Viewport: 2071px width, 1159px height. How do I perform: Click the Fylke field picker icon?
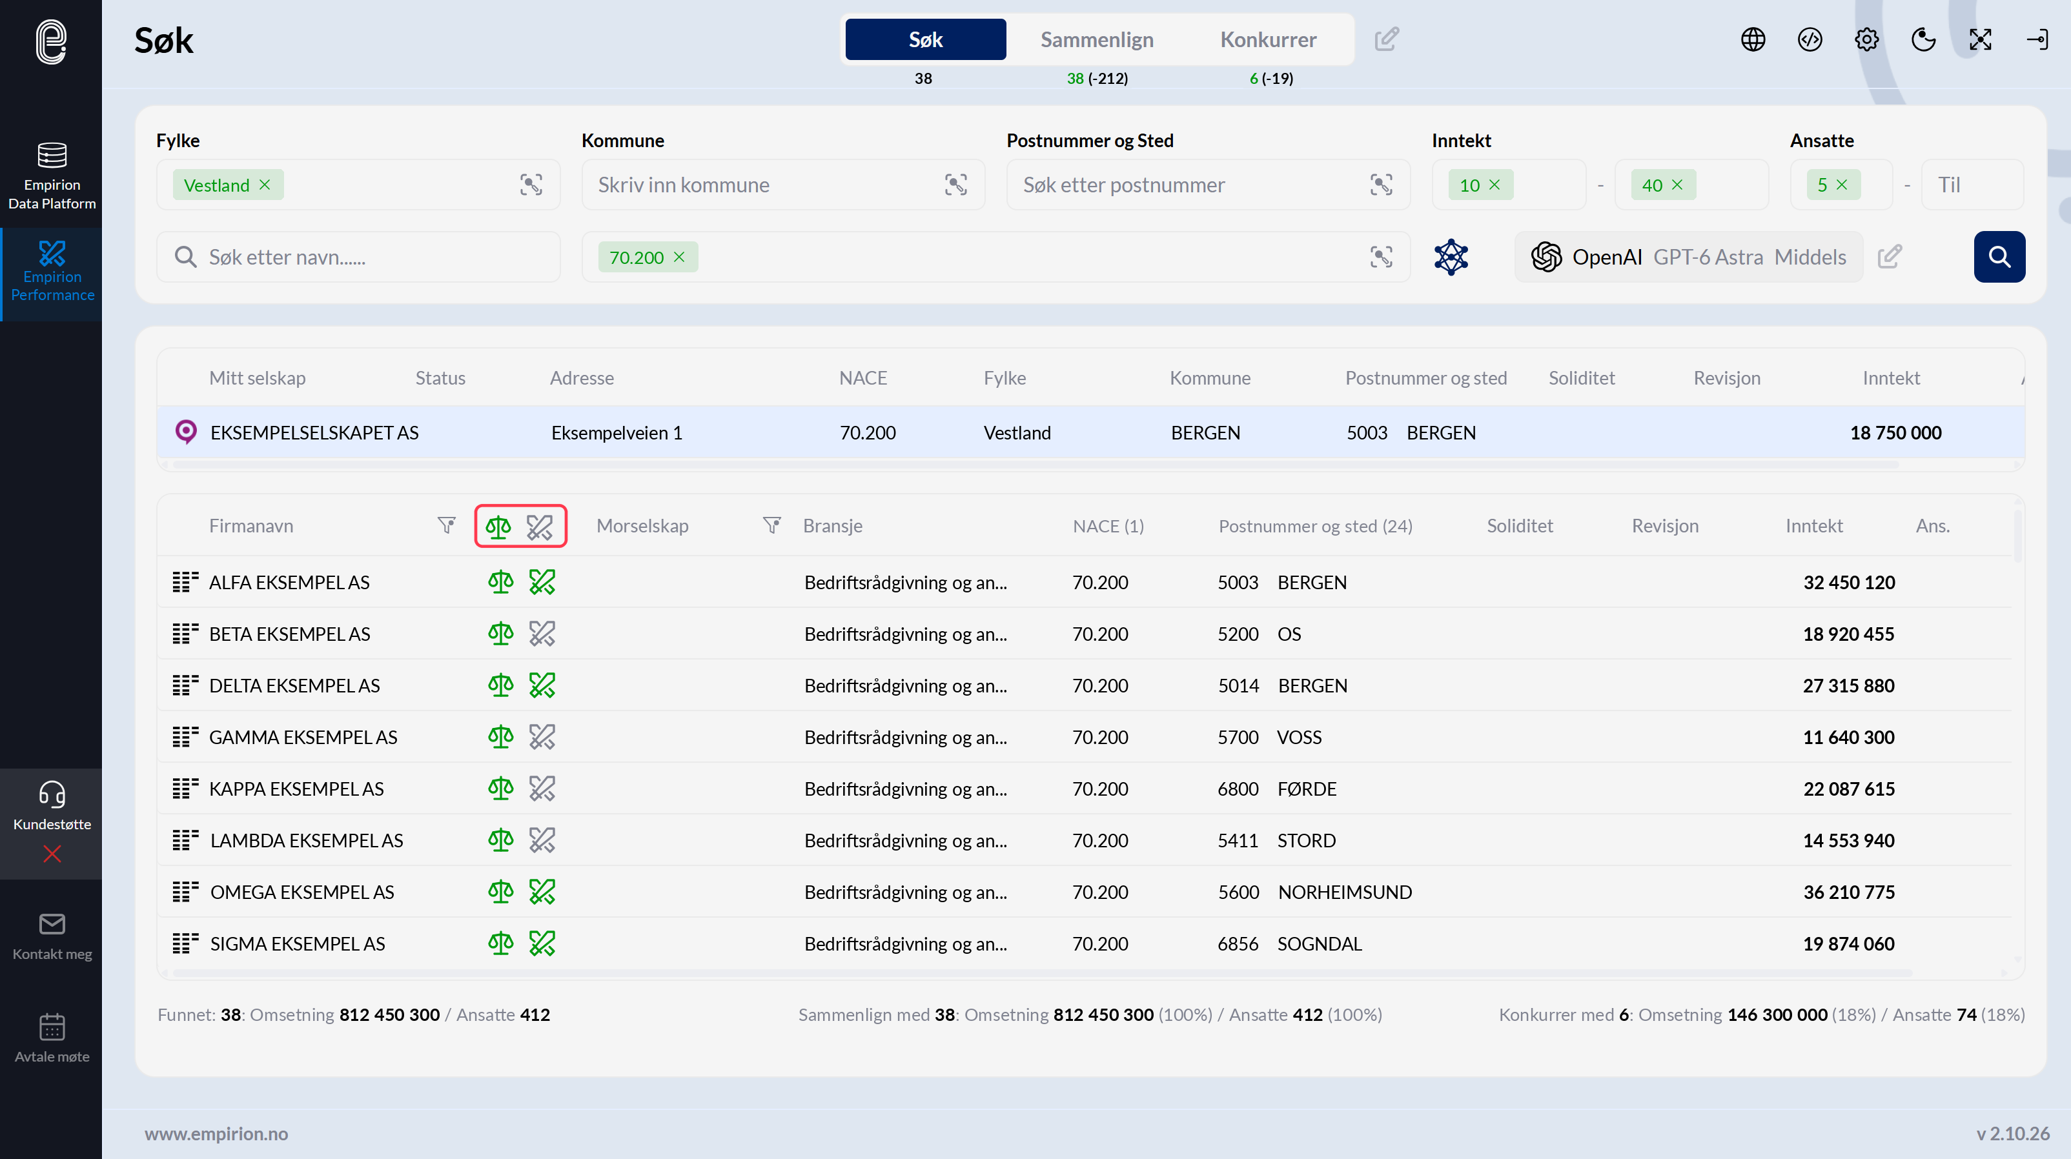[x=531, y=185]
